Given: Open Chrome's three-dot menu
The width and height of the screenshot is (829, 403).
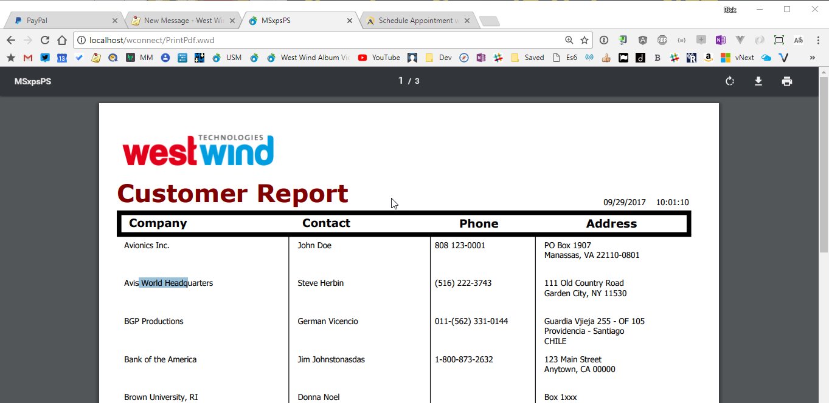Looking at the screenshot, I should [817, 39].
